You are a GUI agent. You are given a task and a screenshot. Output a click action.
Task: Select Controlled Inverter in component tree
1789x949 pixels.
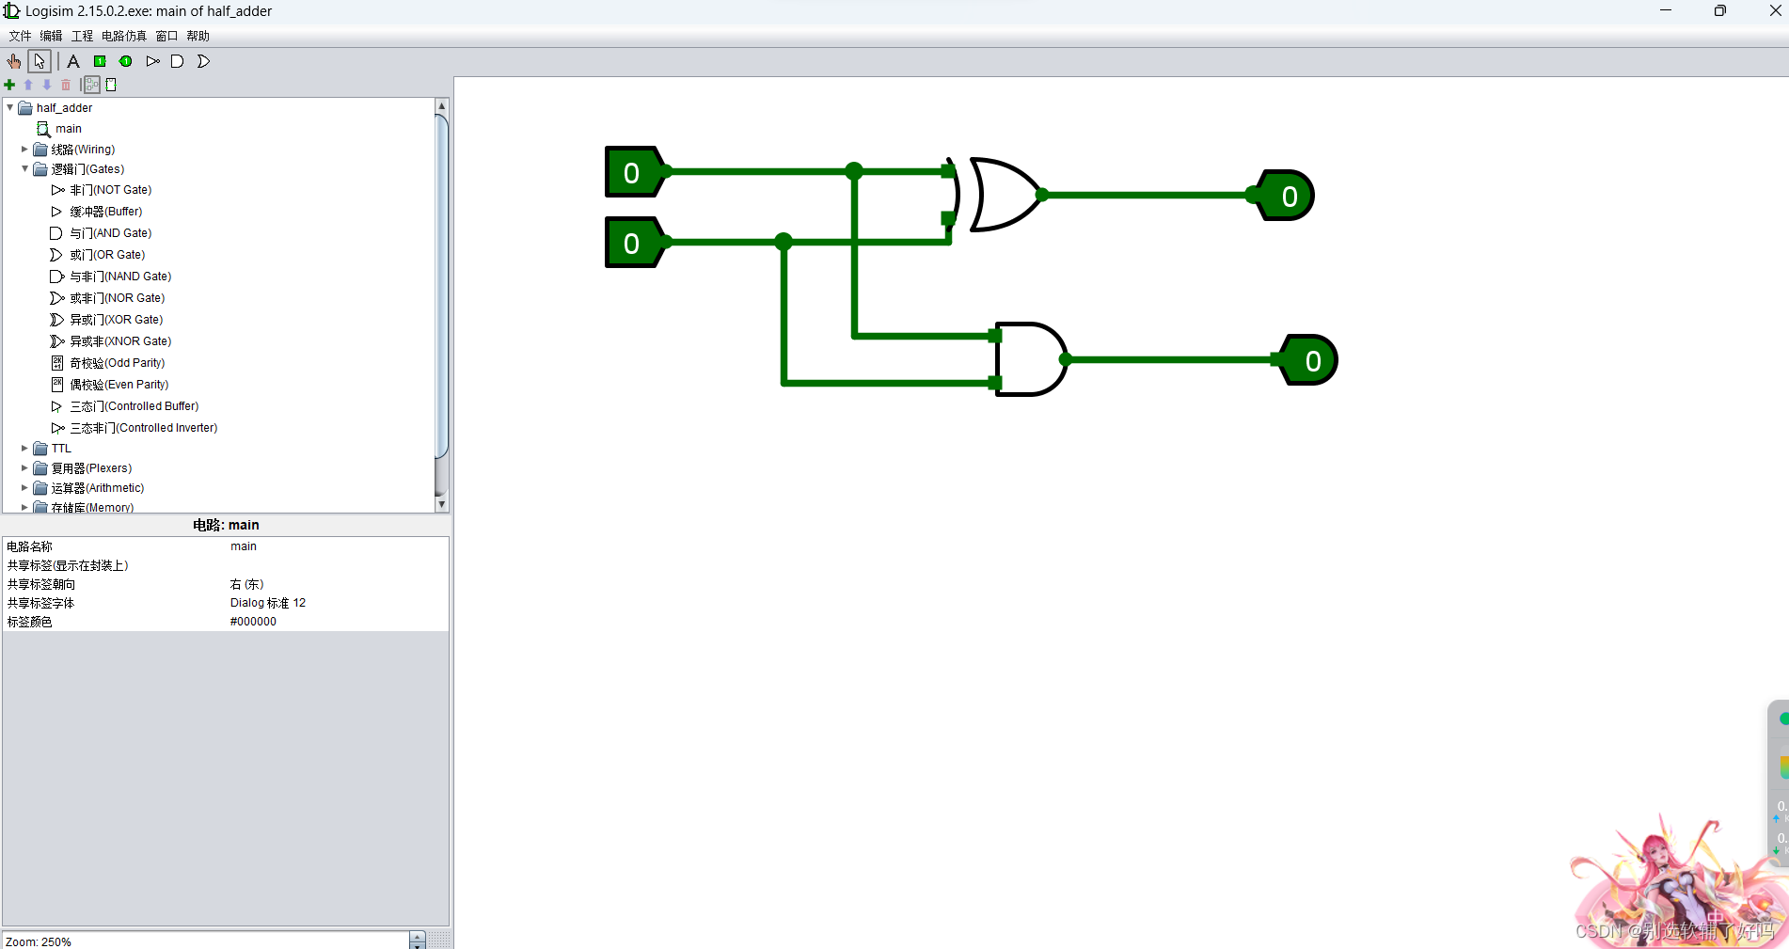click(x=143, y=428)
